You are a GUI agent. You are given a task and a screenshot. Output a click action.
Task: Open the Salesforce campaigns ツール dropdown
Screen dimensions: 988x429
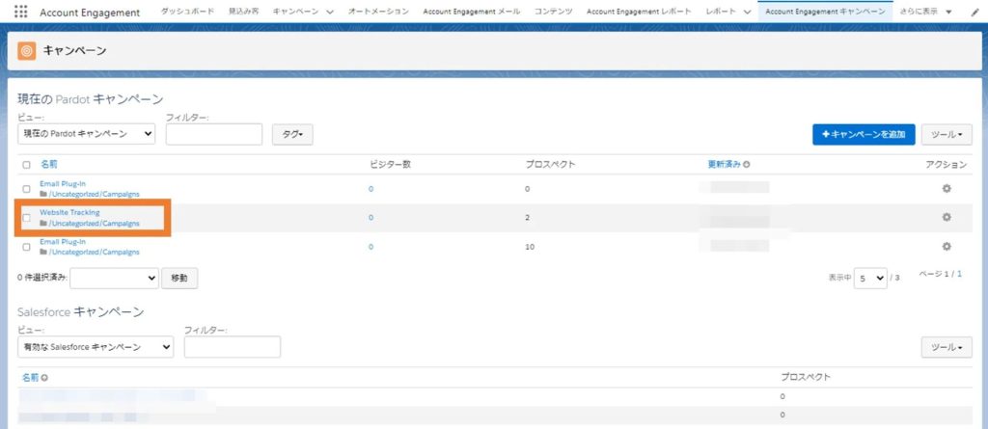[x=947, y=347]
